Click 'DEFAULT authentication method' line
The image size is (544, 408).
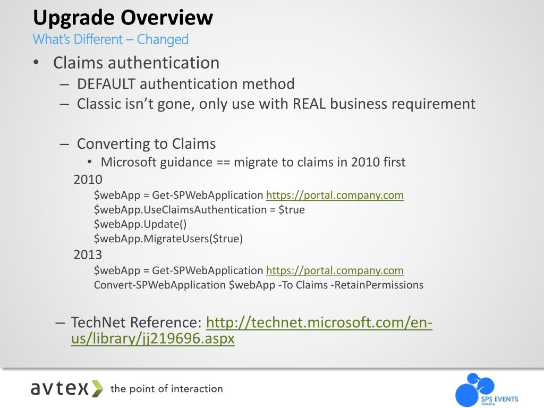[x=185, y=84]
